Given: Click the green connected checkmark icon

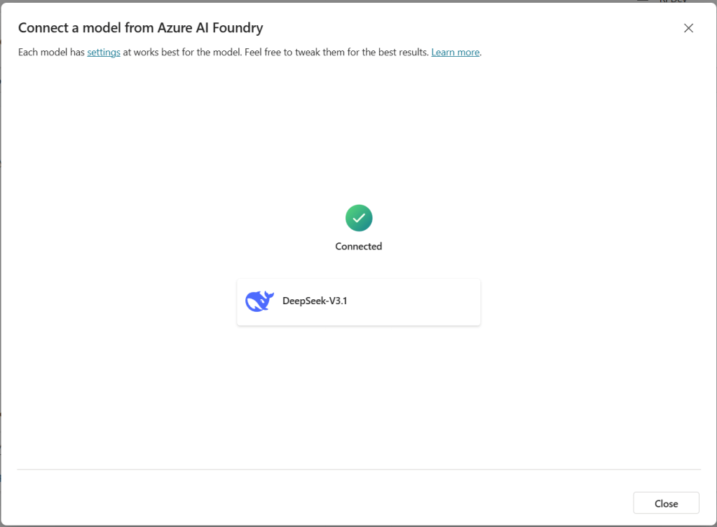Looking at the screenshot, I should tap(358, 219).
